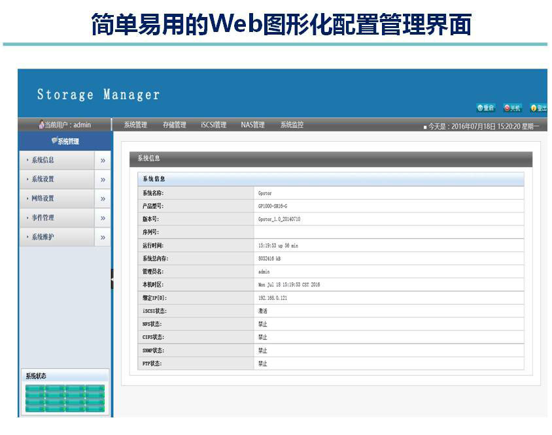The image size is (552, 435).
Task: Go to the 系统监控 menu
Action: click(x=292, y=125)
